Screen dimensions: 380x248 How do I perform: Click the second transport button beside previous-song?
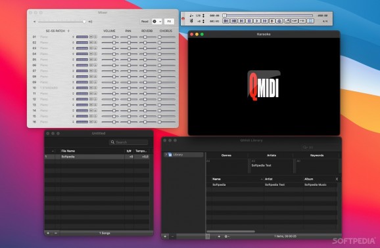pos(233,21)
